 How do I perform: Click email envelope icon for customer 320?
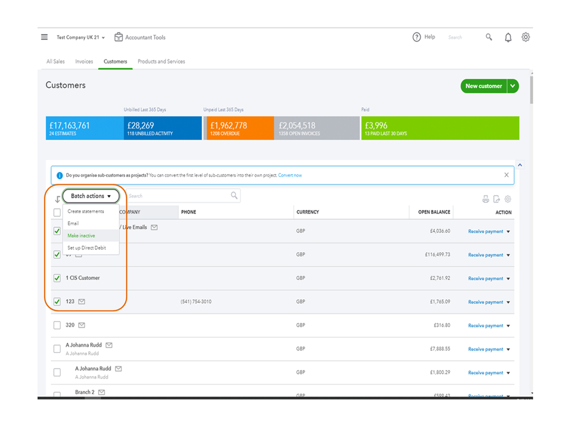point(82,325)
